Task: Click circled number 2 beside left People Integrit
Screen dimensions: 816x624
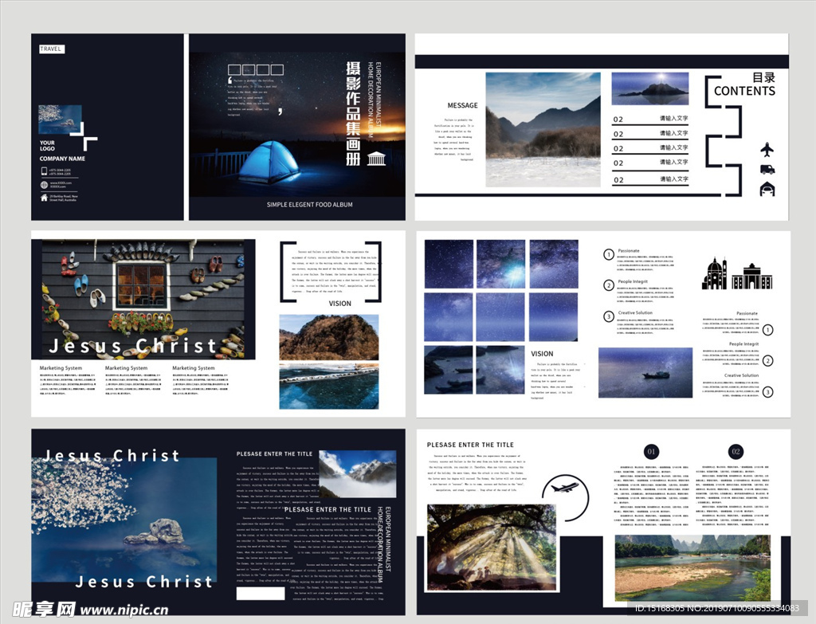Action: coord(608,285)
